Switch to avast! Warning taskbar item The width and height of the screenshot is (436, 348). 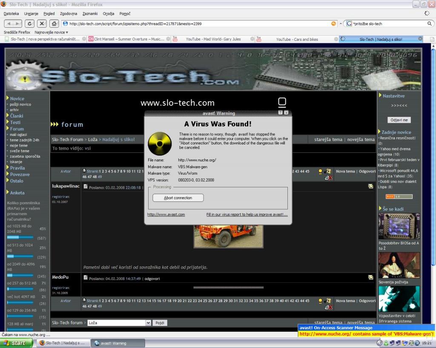tap(118, 343)
